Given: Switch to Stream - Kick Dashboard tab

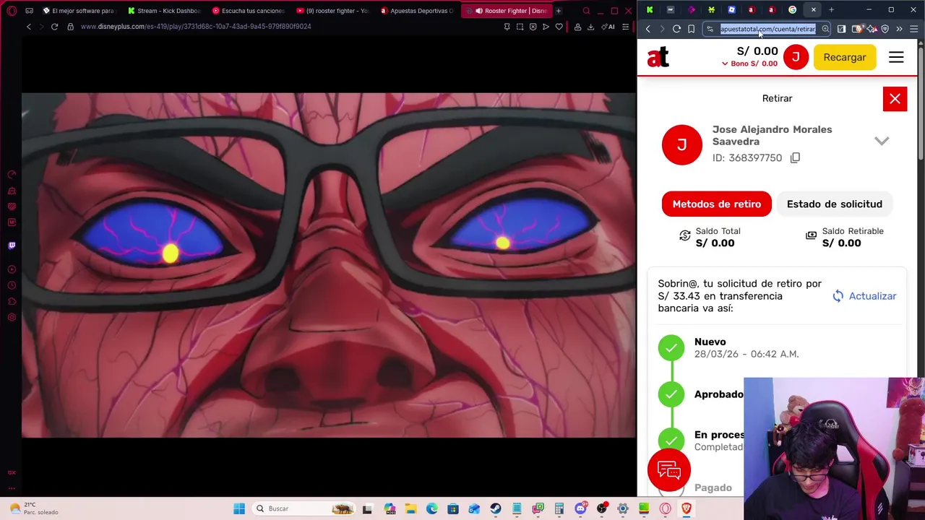Looking at the screenshot, I should pyautogui.click(x=163, y=11).
